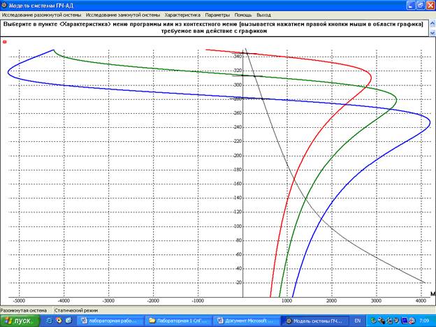Click the x-axis label '4000'

tap(421, 301)
